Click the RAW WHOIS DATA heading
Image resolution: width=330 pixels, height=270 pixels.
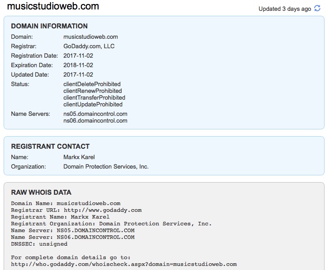(x=41, y=192)
